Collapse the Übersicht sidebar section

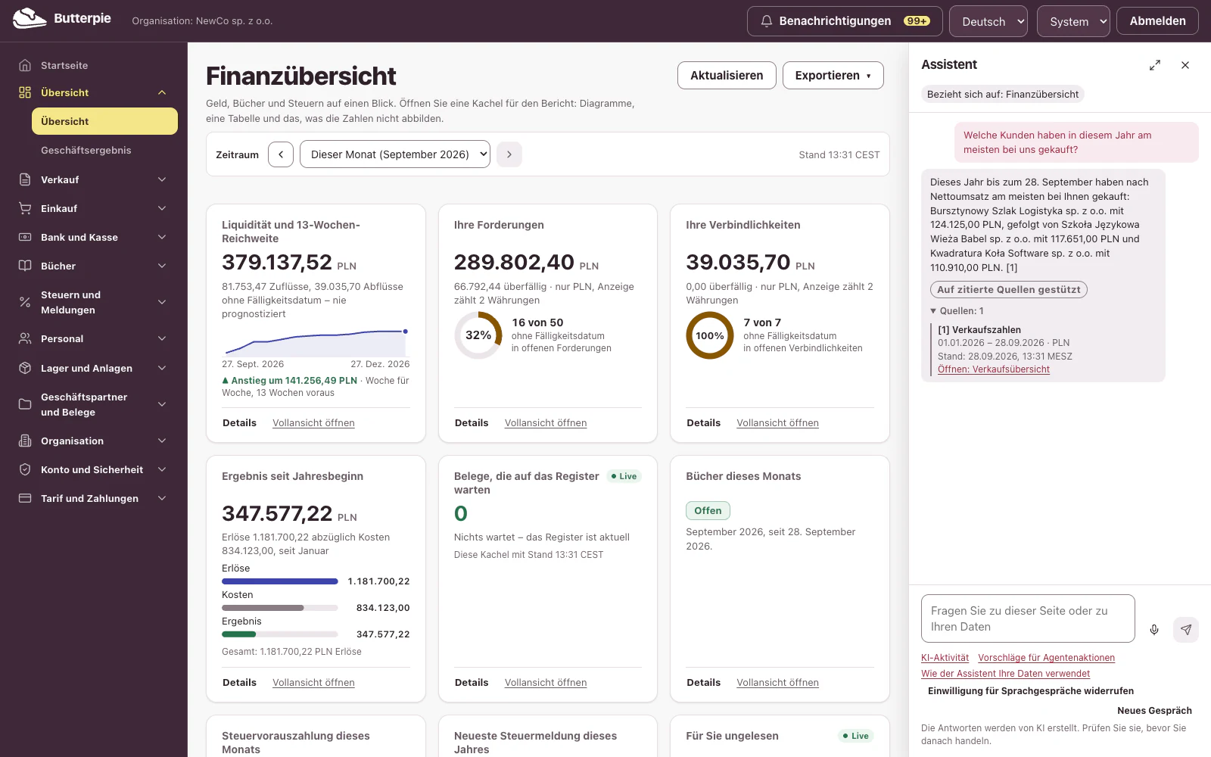click(x=162, y=92)
